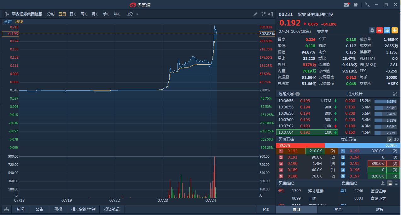Click the 07/24 date marker on time axis

pyautogui.click(x=211, y=200)
